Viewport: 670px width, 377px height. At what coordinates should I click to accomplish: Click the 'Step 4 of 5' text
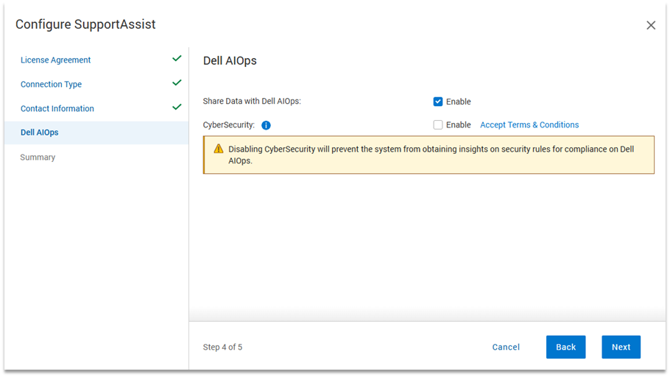[x=222, y=347]
